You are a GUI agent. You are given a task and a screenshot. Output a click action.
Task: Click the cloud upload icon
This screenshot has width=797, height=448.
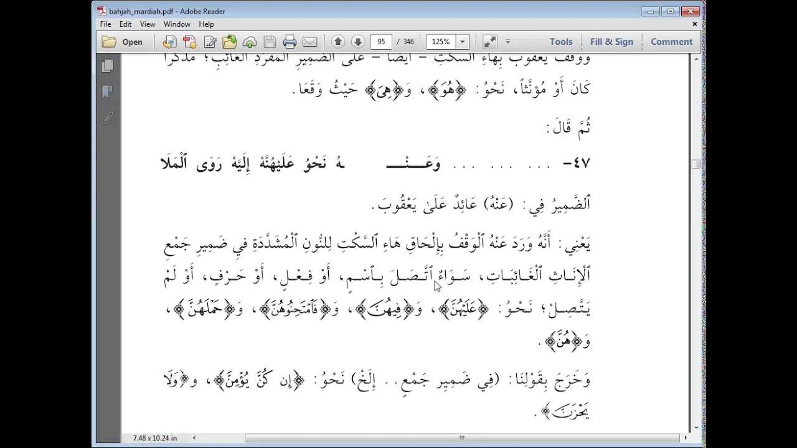(250, 42)
